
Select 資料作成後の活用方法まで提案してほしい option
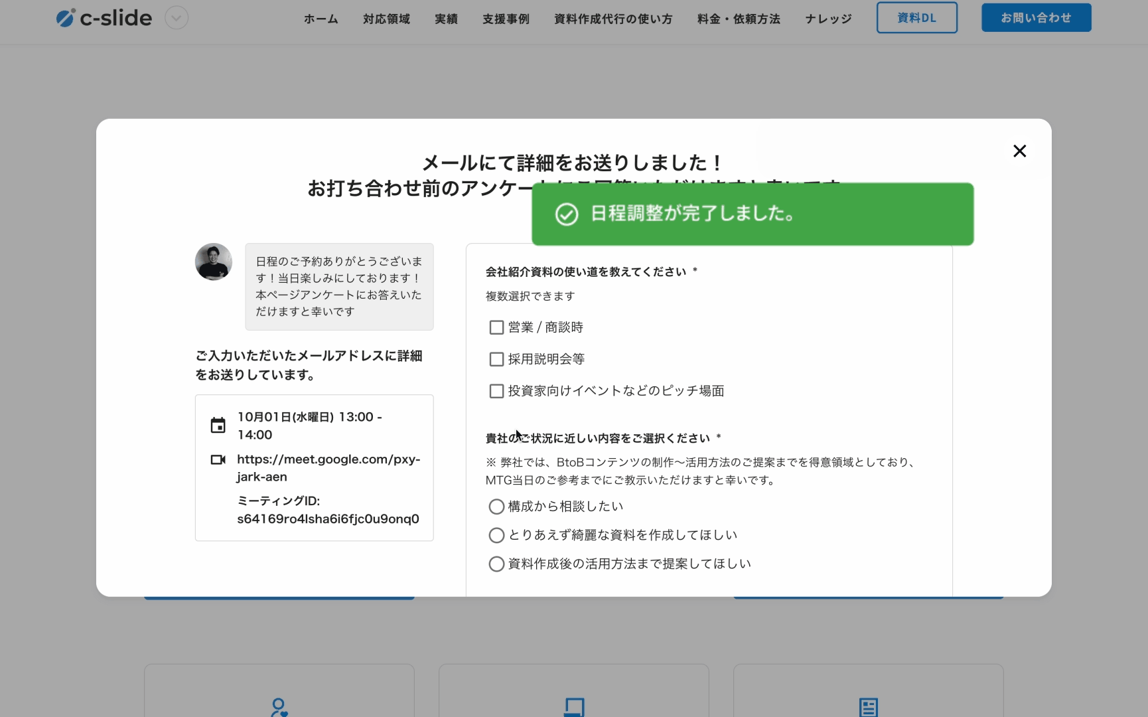click(496, 564)
